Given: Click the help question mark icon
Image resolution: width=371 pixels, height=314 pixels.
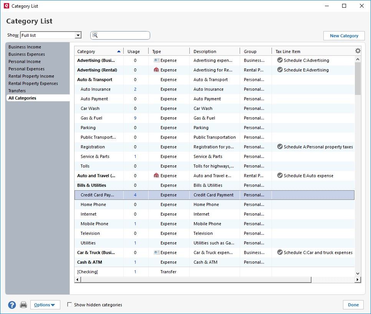Looking at the screenshot, I should (12, 305).
